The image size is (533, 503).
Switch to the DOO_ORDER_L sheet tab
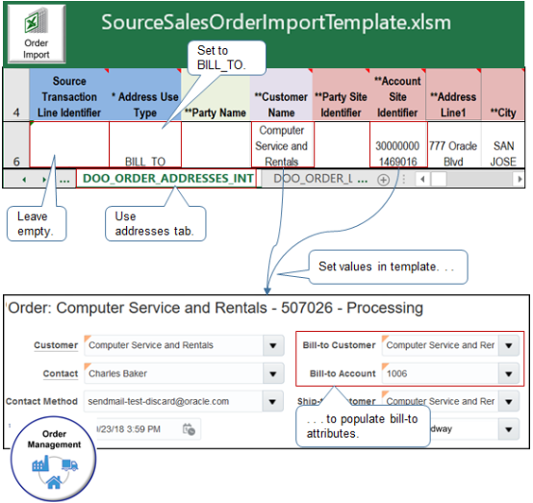tap(313, 179)
